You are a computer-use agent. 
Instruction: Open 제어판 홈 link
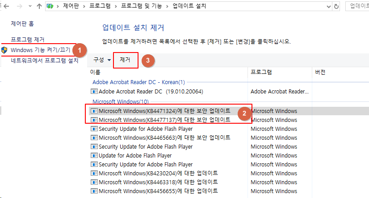(22, 24)
